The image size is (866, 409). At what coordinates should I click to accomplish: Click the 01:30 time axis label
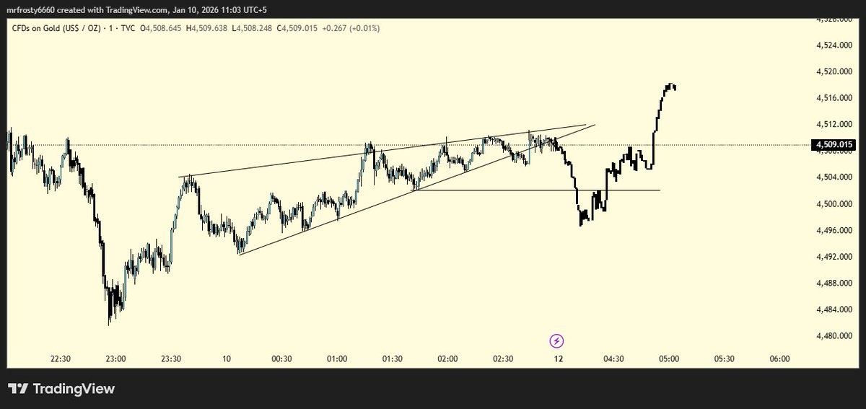(393, 359)
